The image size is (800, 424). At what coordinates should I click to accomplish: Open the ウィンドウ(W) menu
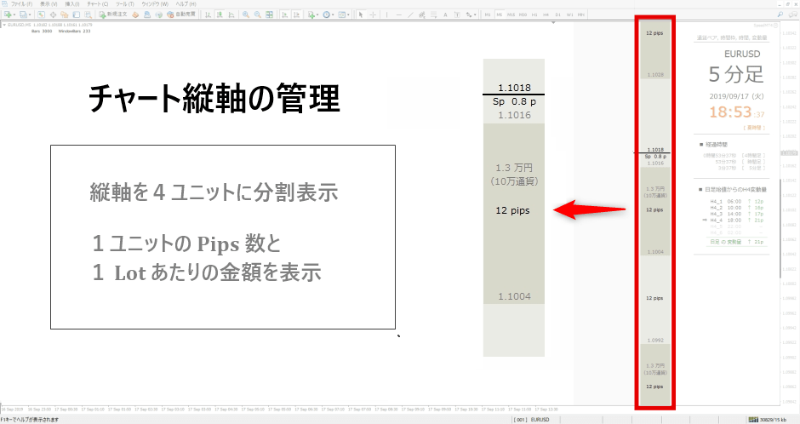click(x=155, y=4)
